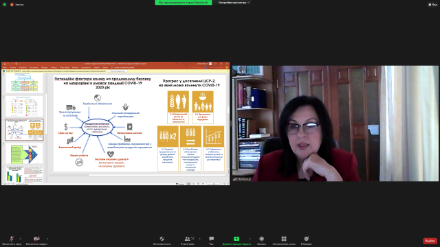440x247 pixels.
Task: Open the View layout button top right
Action: coord(432,5)
